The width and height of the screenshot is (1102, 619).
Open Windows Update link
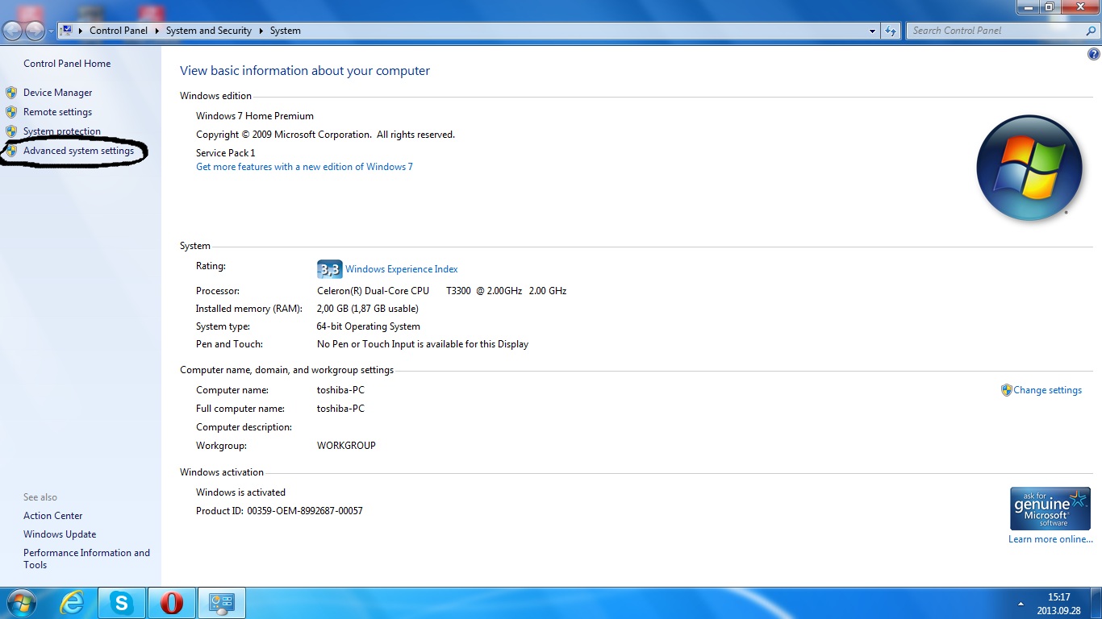click(60, 534)
